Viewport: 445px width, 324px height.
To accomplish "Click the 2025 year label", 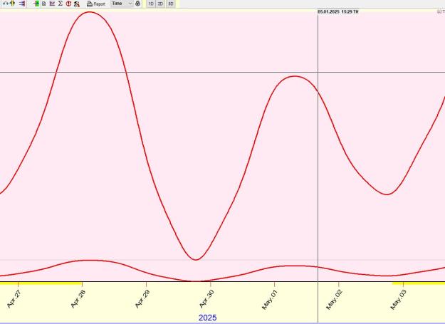I will click(207, 318).
